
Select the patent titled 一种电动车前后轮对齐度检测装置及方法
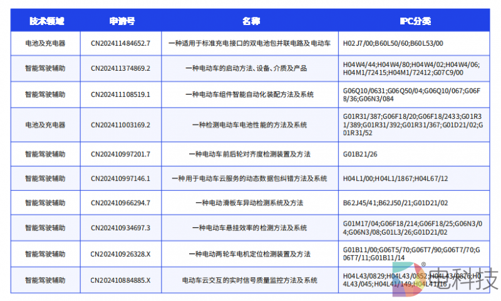pyautogui.click(x=250, y=153)
